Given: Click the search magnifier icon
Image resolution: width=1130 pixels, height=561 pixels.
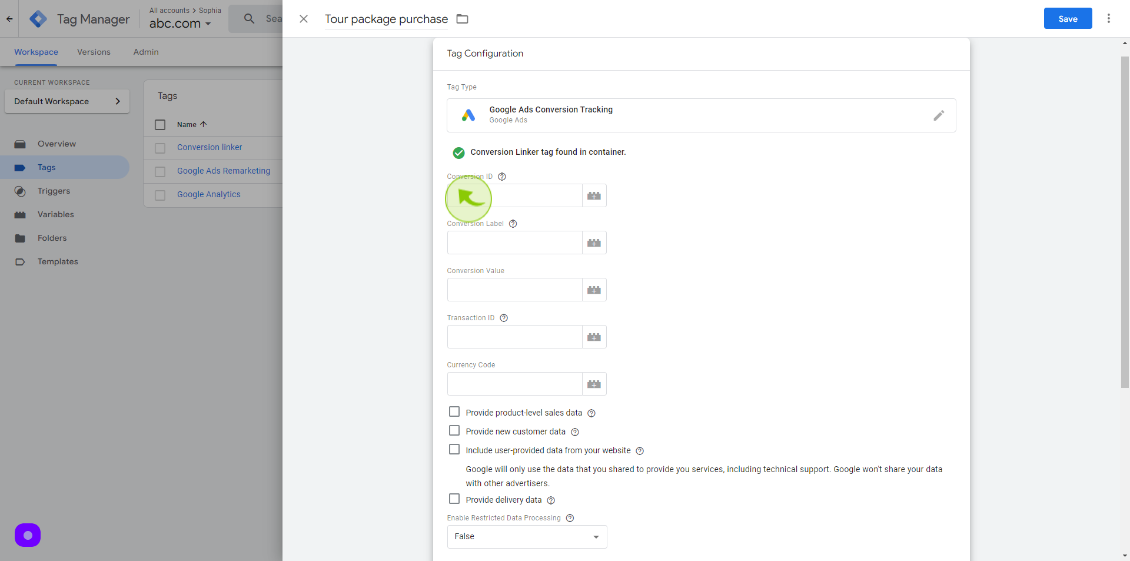Looking at the screenshot, I should 249,19.
